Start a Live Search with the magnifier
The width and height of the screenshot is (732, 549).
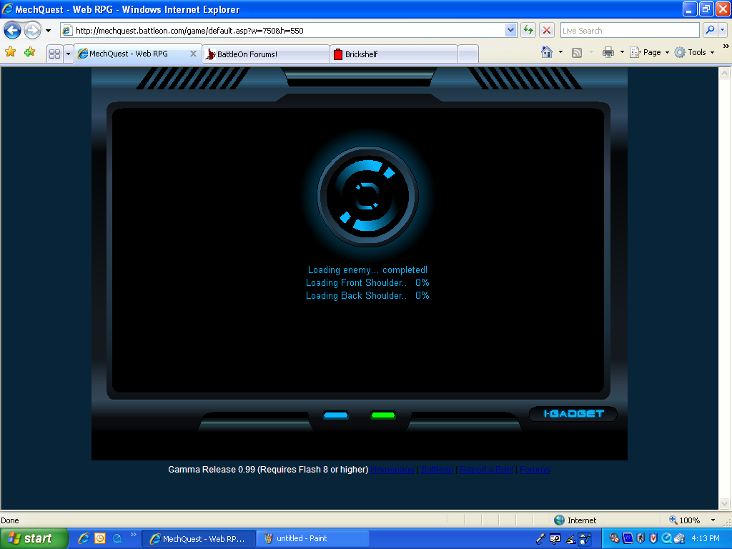coord(711,30)
